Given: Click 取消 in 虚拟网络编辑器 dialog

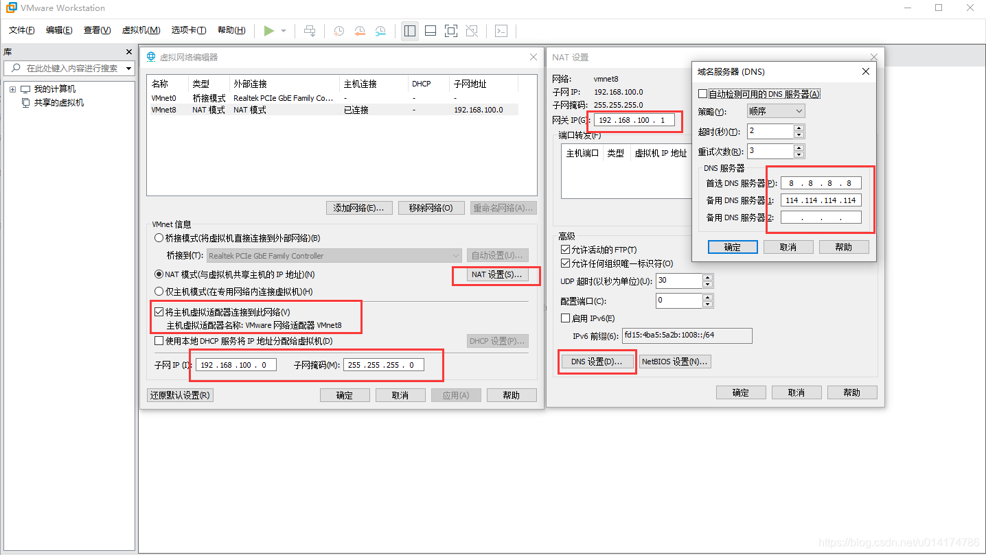Looking at the screenshot, I should [x=400, y=395].
